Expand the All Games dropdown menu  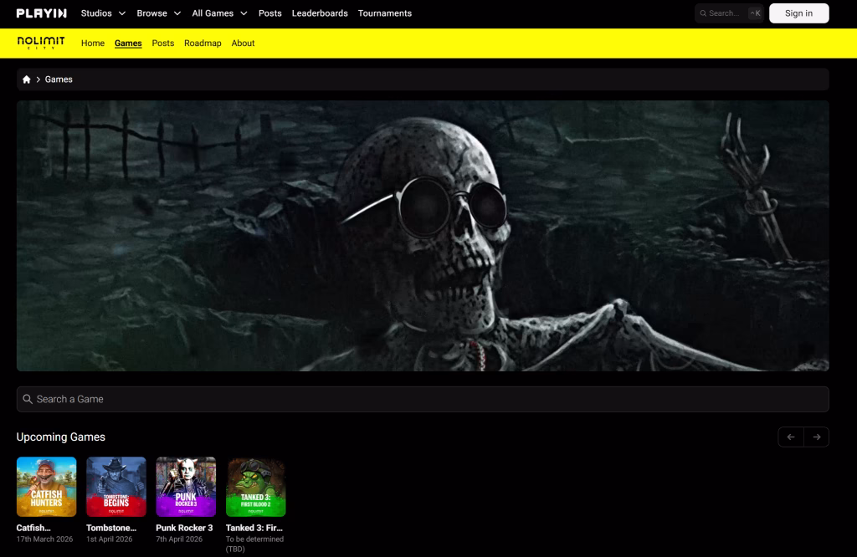pos(219,13)
